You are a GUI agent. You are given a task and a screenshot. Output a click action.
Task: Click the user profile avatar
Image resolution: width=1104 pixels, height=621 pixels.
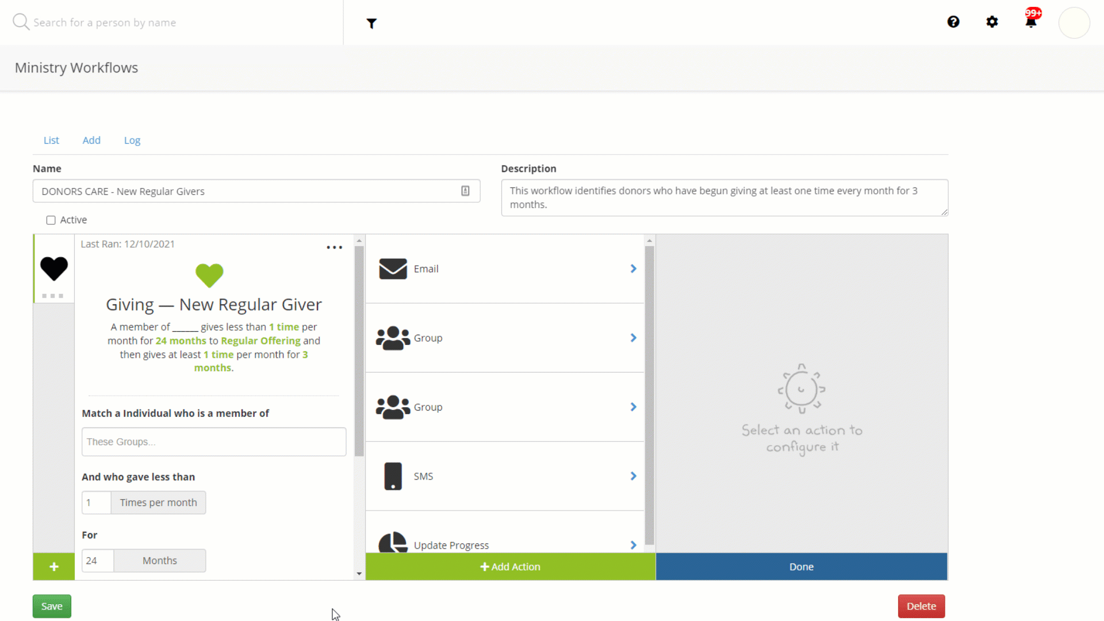pos(1074,23)
